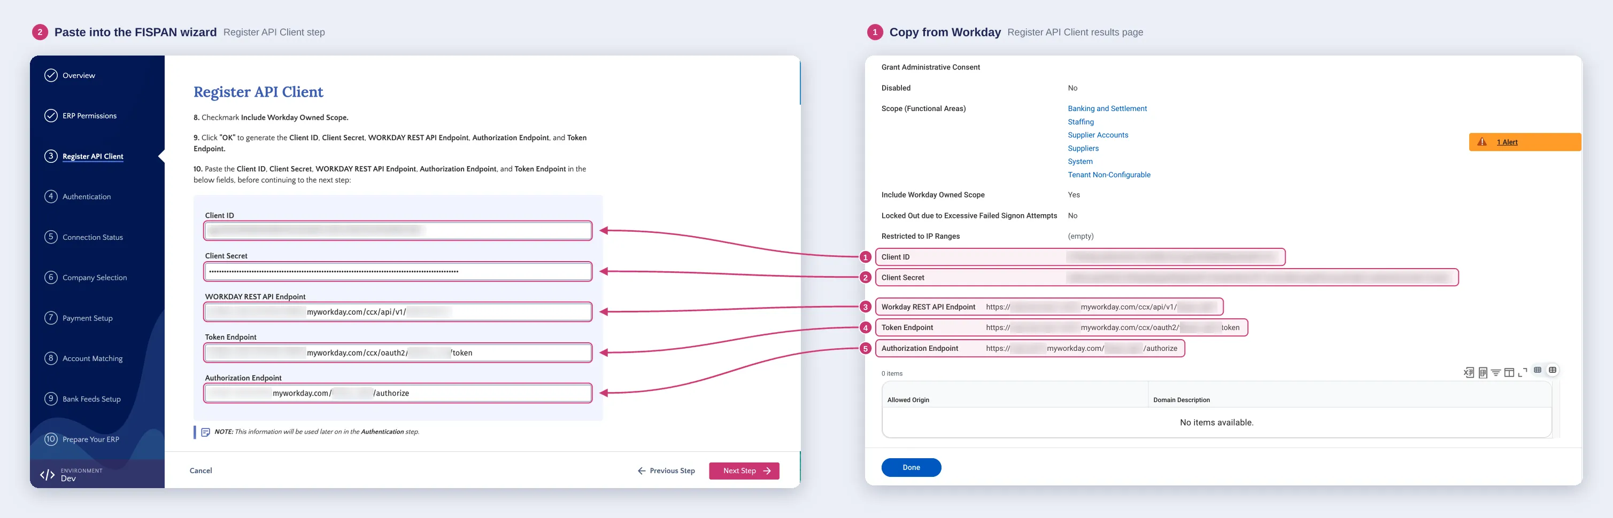This screenshot has height=518, width=1613.
Task: Go to the Register API Client step
Action: (x=92, y=156)
